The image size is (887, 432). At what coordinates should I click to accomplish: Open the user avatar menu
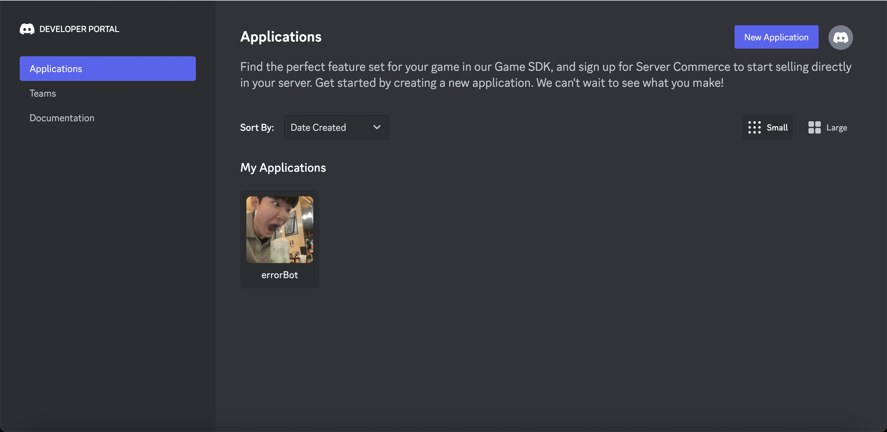point(840,37)
